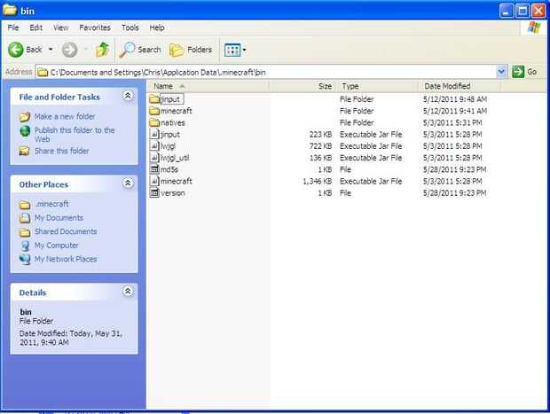This screenshot has height=414, width=550.
Task: Click the My Computer icon
Action: 25,246
